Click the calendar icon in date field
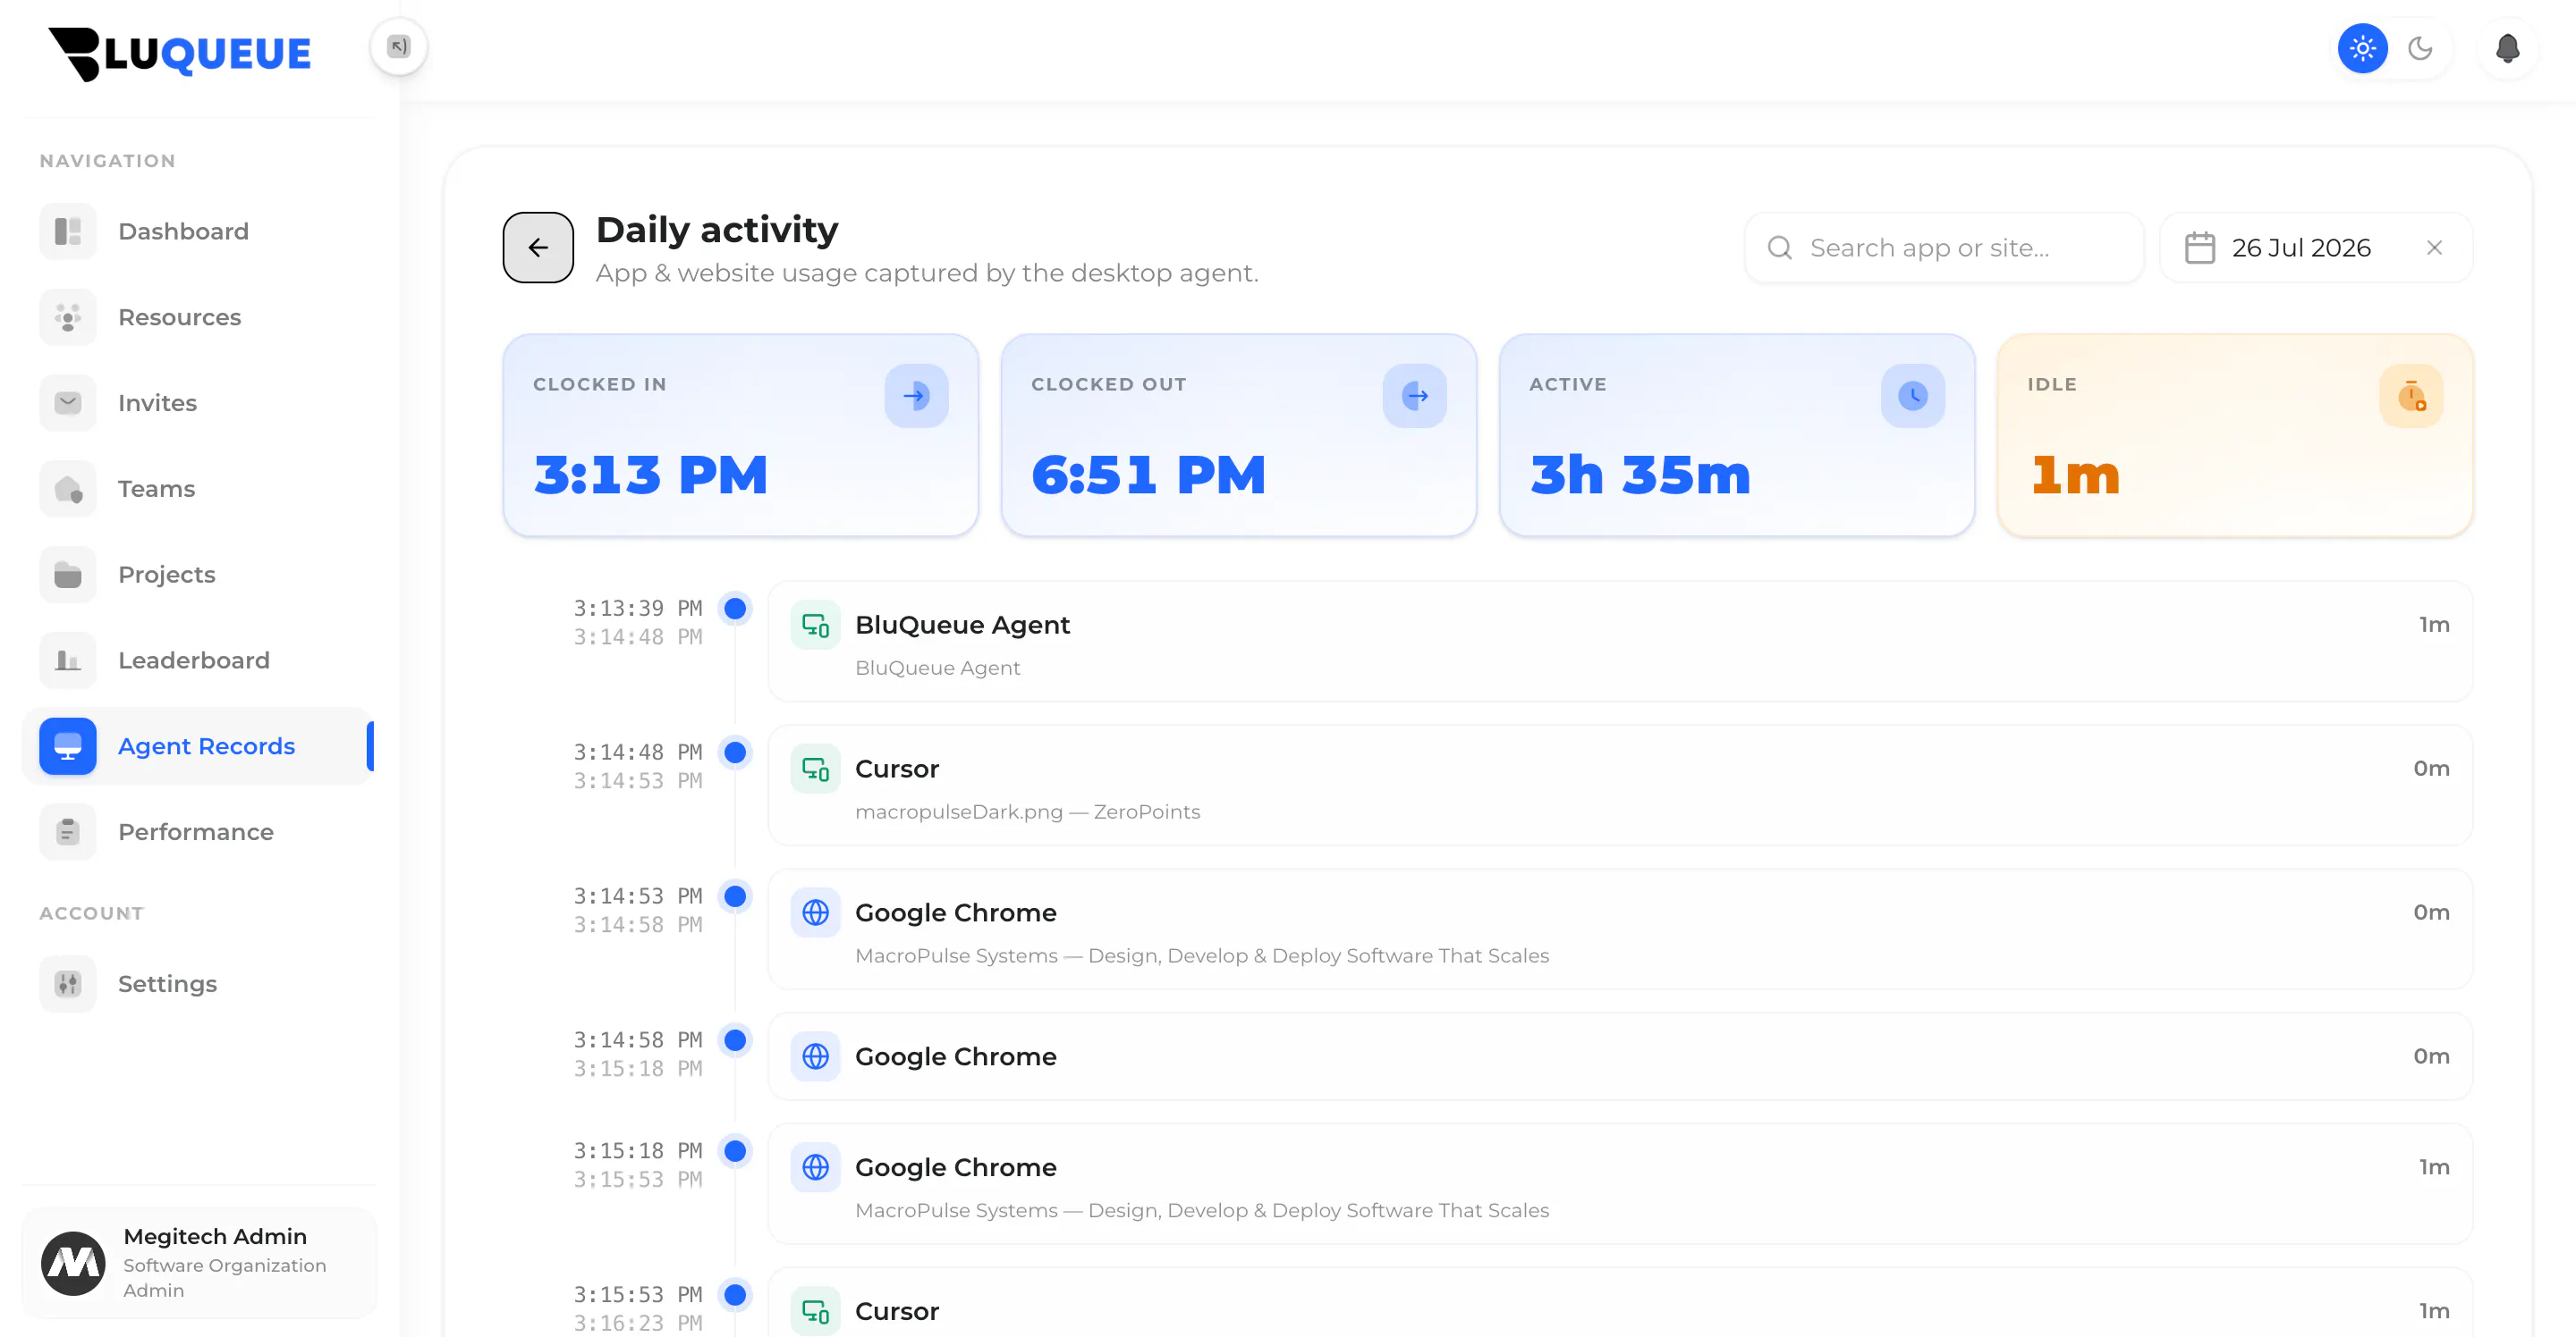Screen dimensions: 2576x1337 pyautogui.click(x=2200, y=248)
